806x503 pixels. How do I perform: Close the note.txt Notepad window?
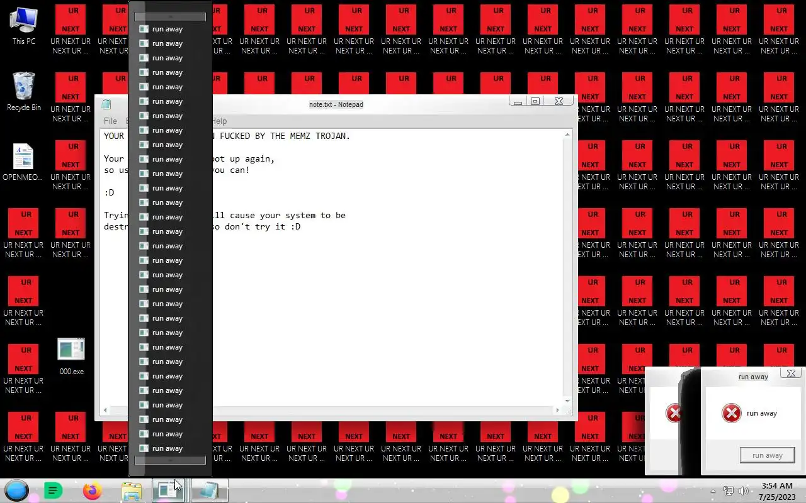(x=559, y=101)
